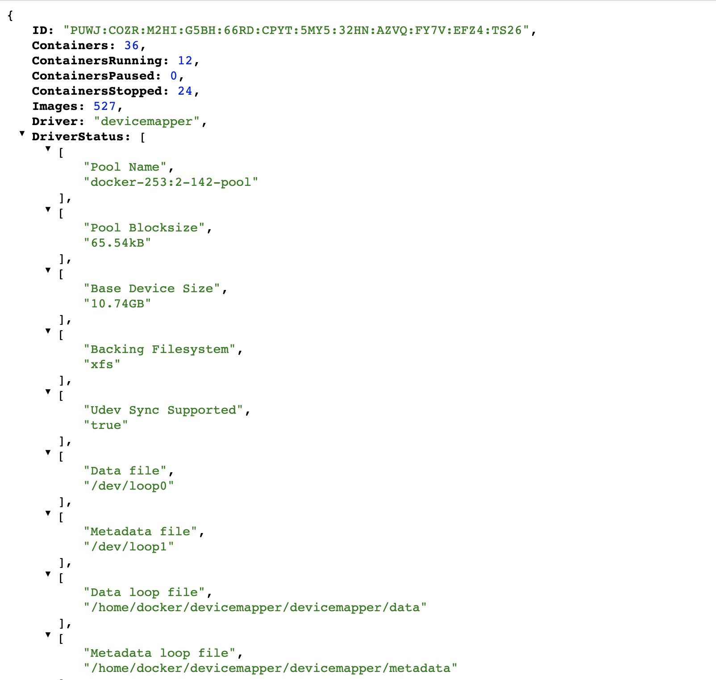Collapse the Metadata loop file entry

coord(48,634)
